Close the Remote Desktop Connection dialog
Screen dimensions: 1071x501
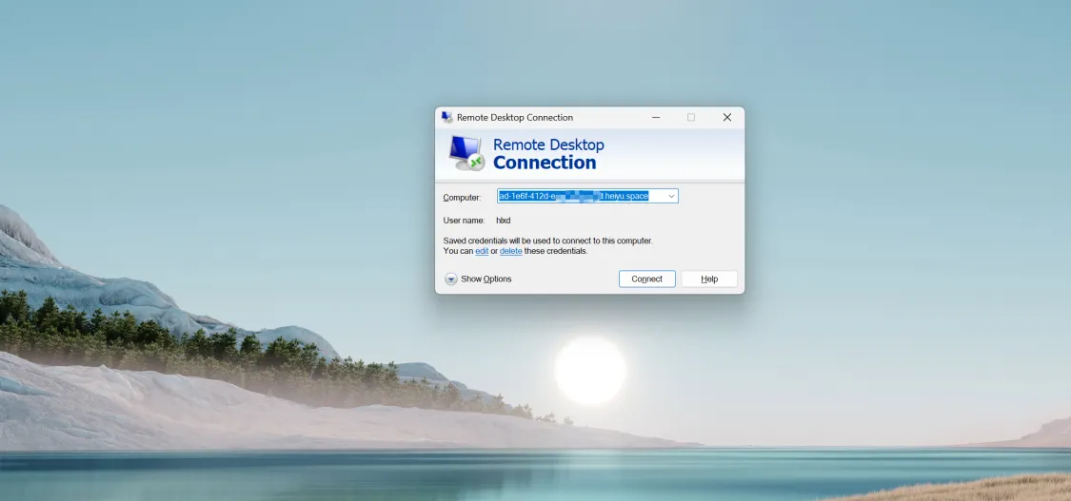[x=726, y=117]
